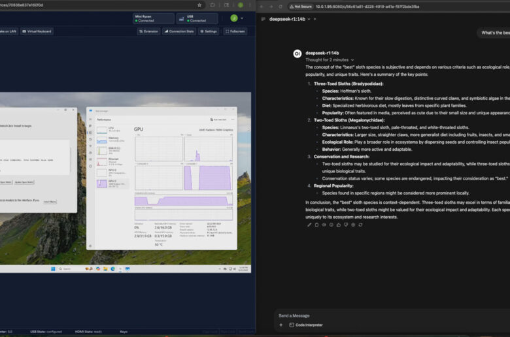Expand the 'Thought for 2 minutes' section
The image size is (510, 337).
(329, 59)
